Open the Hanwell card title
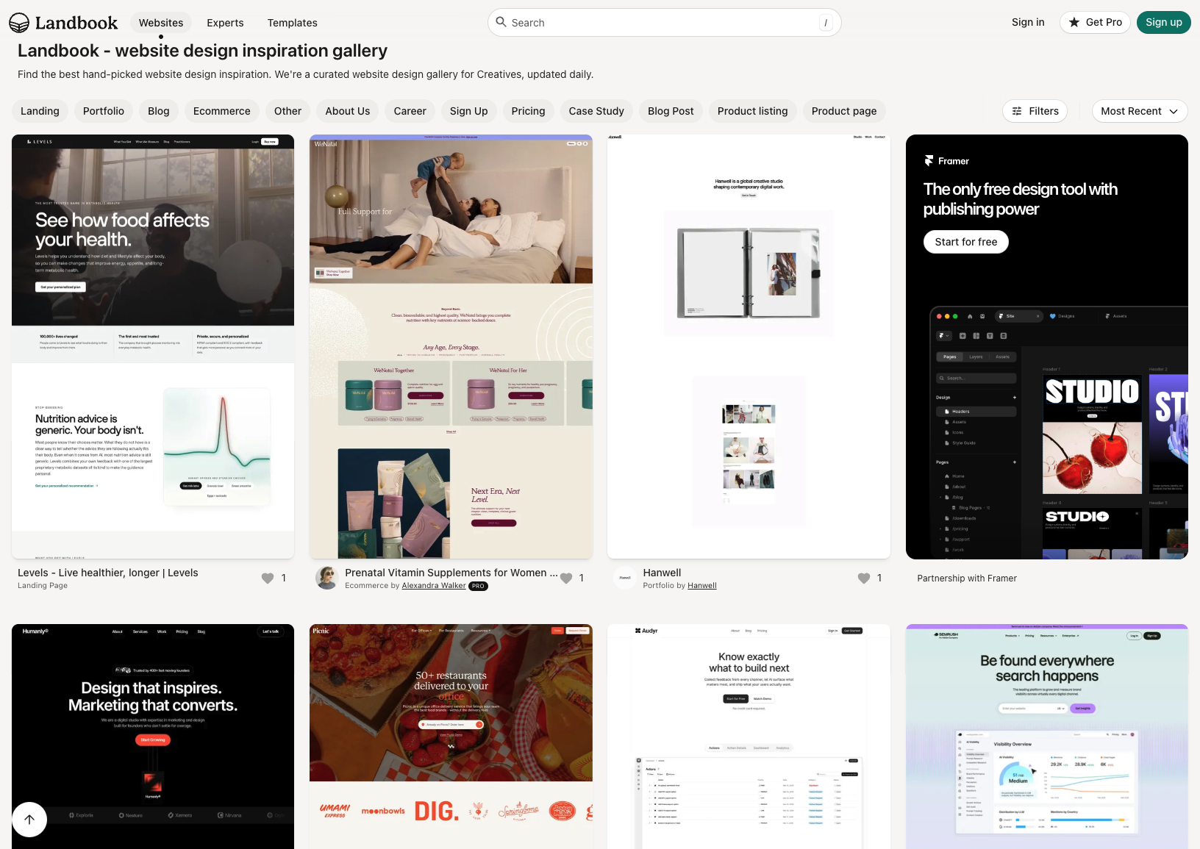The width and height of the screenshot is (1200, 849). 662,573
